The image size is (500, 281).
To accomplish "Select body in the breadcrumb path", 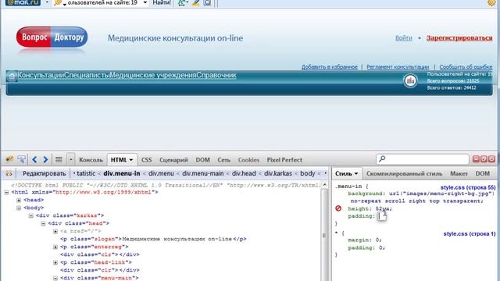I will 307,173.
